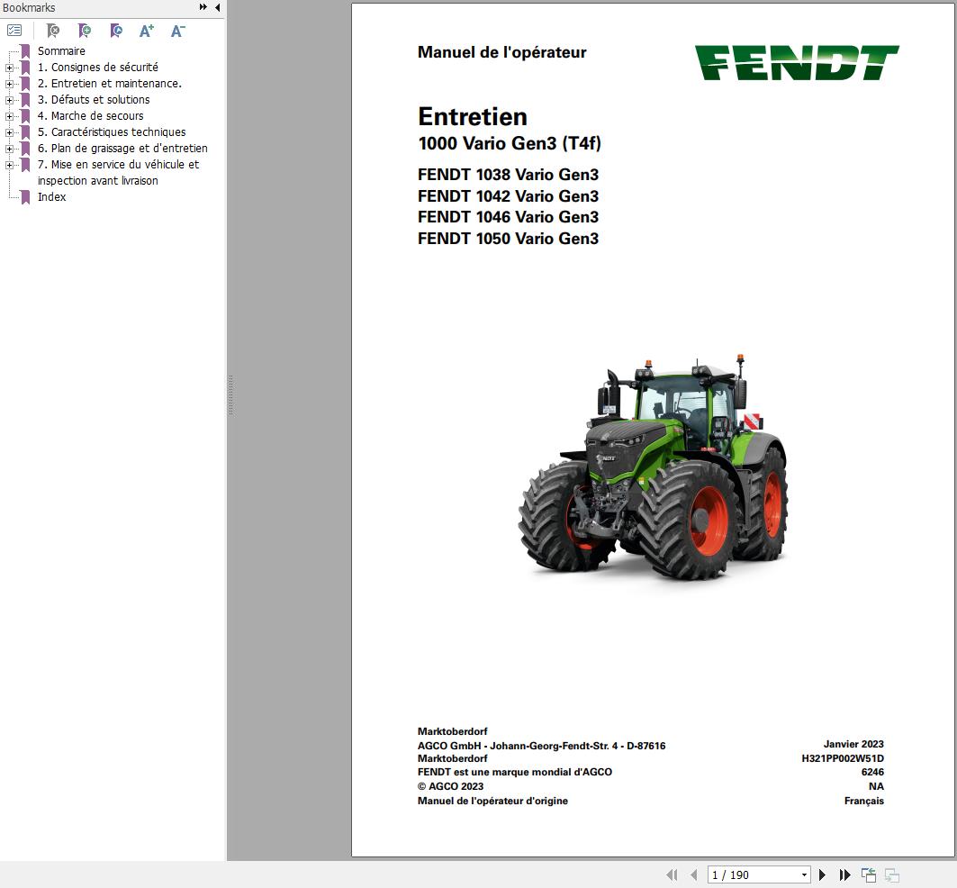Select '7. Mise en service du véhicule' bookmark
The image size is (957, 888).
pos(119,172)
